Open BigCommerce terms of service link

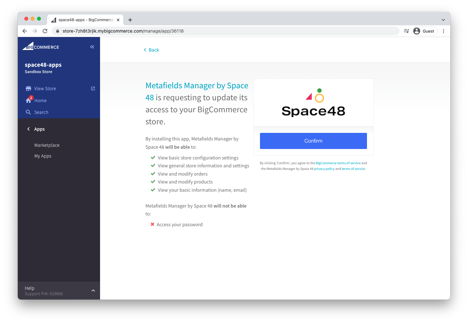[338, 163]
